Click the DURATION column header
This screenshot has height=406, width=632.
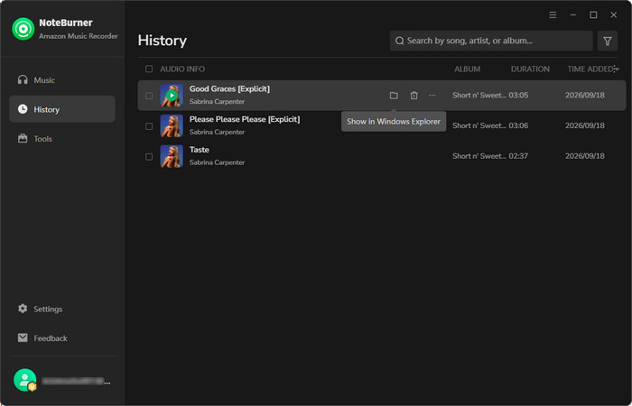pos(530,69)
